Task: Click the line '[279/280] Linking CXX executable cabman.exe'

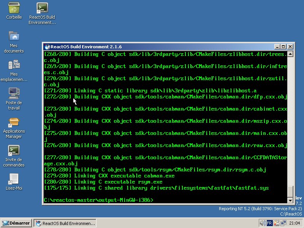Action: click(109, 176)
